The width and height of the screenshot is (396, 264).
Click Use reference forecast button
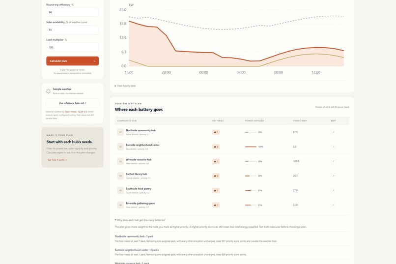click(x=73, y=103)
